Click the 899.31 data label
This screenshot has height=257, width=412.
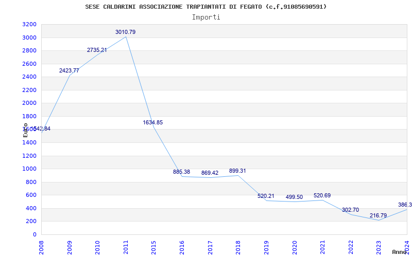tap(237, 171)
